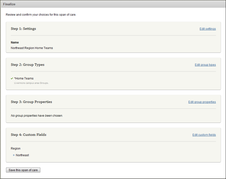Open the Edit group types link
The height and width of the screenshot is (179, 226).
click(x=205, y=65)
